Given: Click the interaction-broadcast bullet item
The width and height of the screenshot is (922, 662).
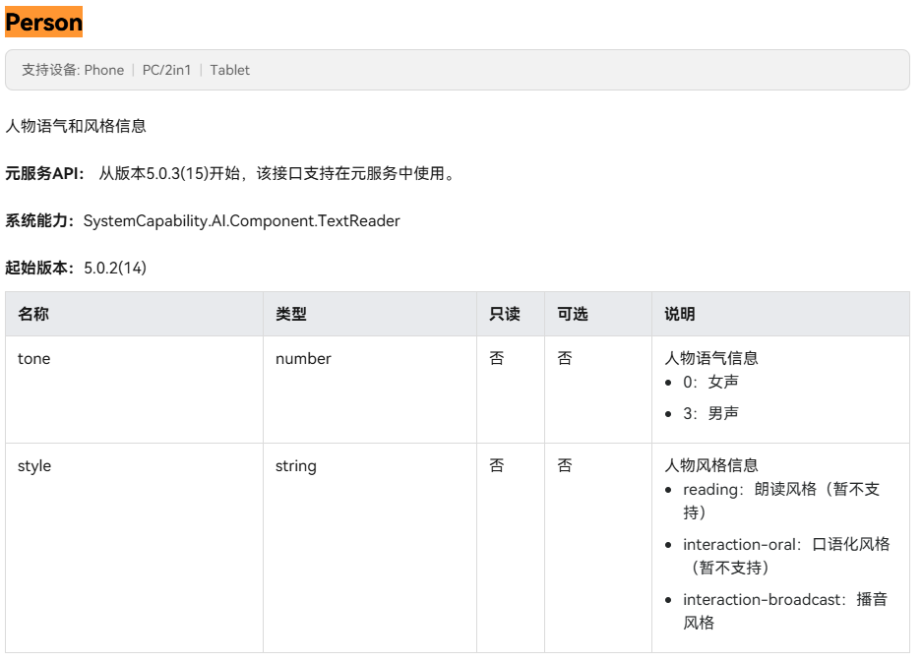Looking at the screenshot, I should [x=784, y=610].
